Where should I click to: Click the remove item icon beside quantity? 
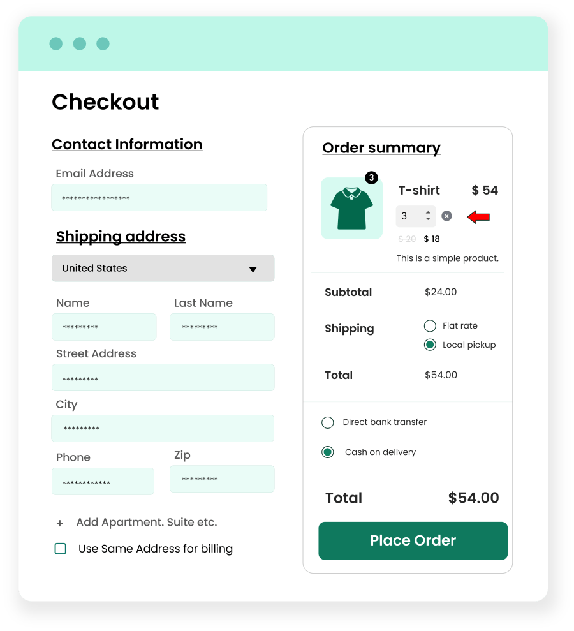point(446,216)
